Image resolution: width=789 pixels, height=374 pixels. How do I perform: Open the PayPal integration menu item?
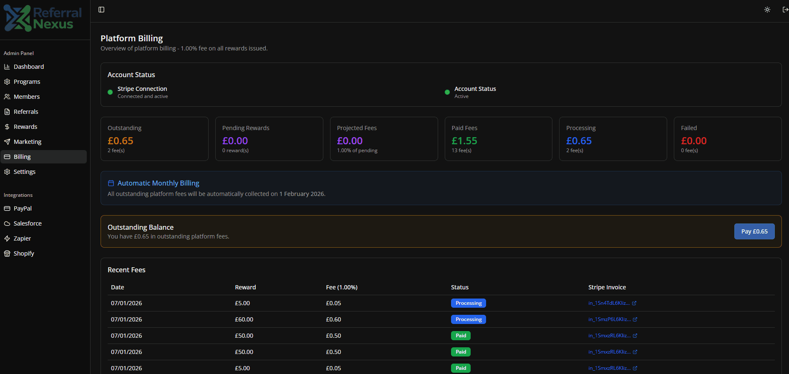point(43,208)
